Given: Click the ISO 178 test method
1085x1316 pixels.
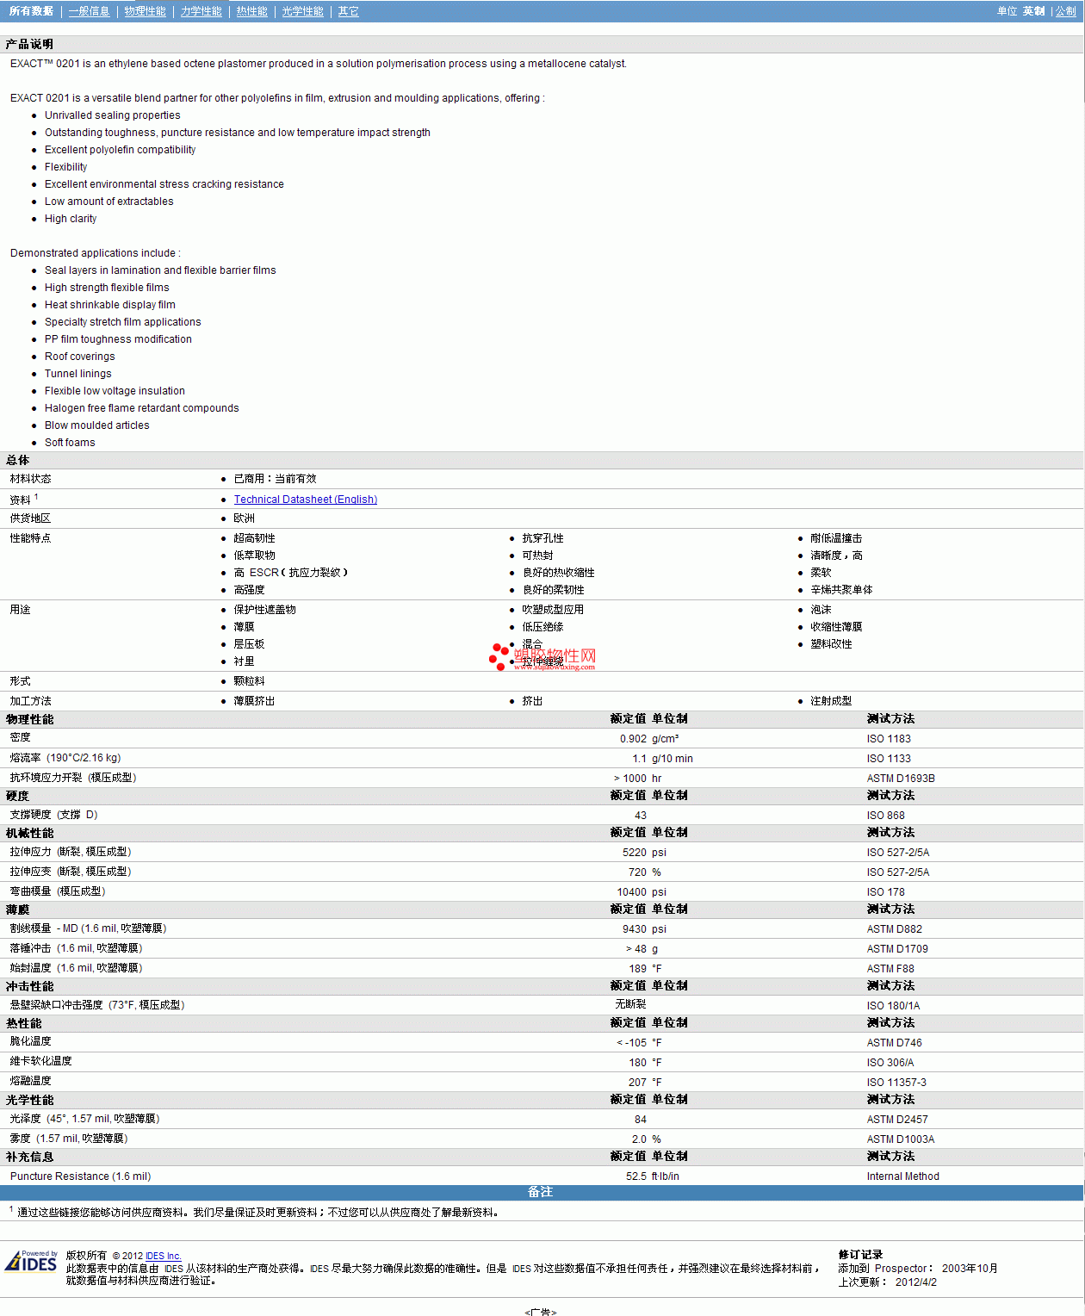Looking at the screenshot, I should (886, 892).
